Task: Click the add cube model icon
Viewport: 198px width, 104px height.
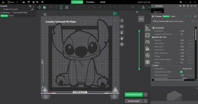Action: click(x=39, y=7)
